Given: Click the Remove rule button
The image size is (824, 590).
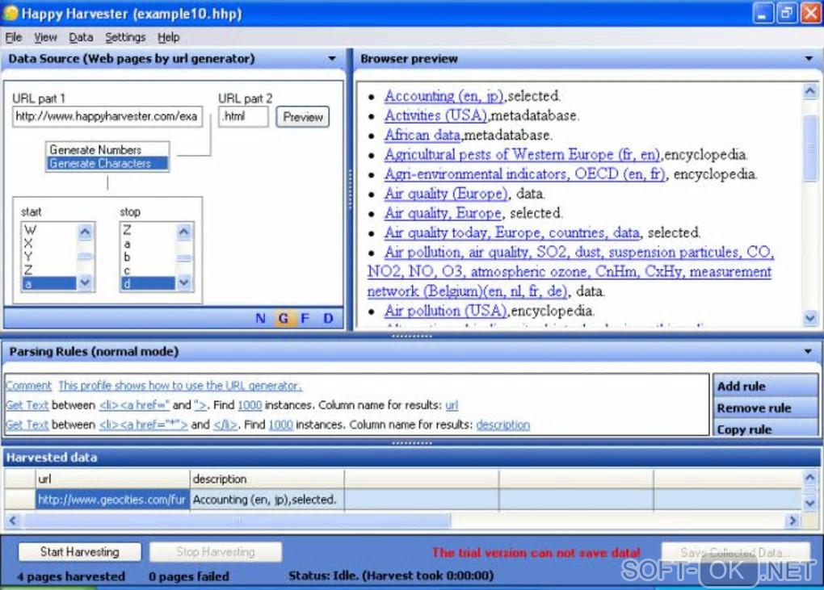Looking at the screenshot, I should 764,408.
